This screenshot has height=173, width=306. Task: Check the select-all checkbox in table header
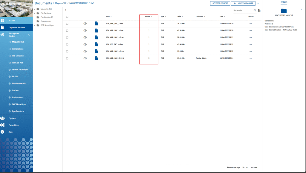pyautogui.click(x=67, y=17)
